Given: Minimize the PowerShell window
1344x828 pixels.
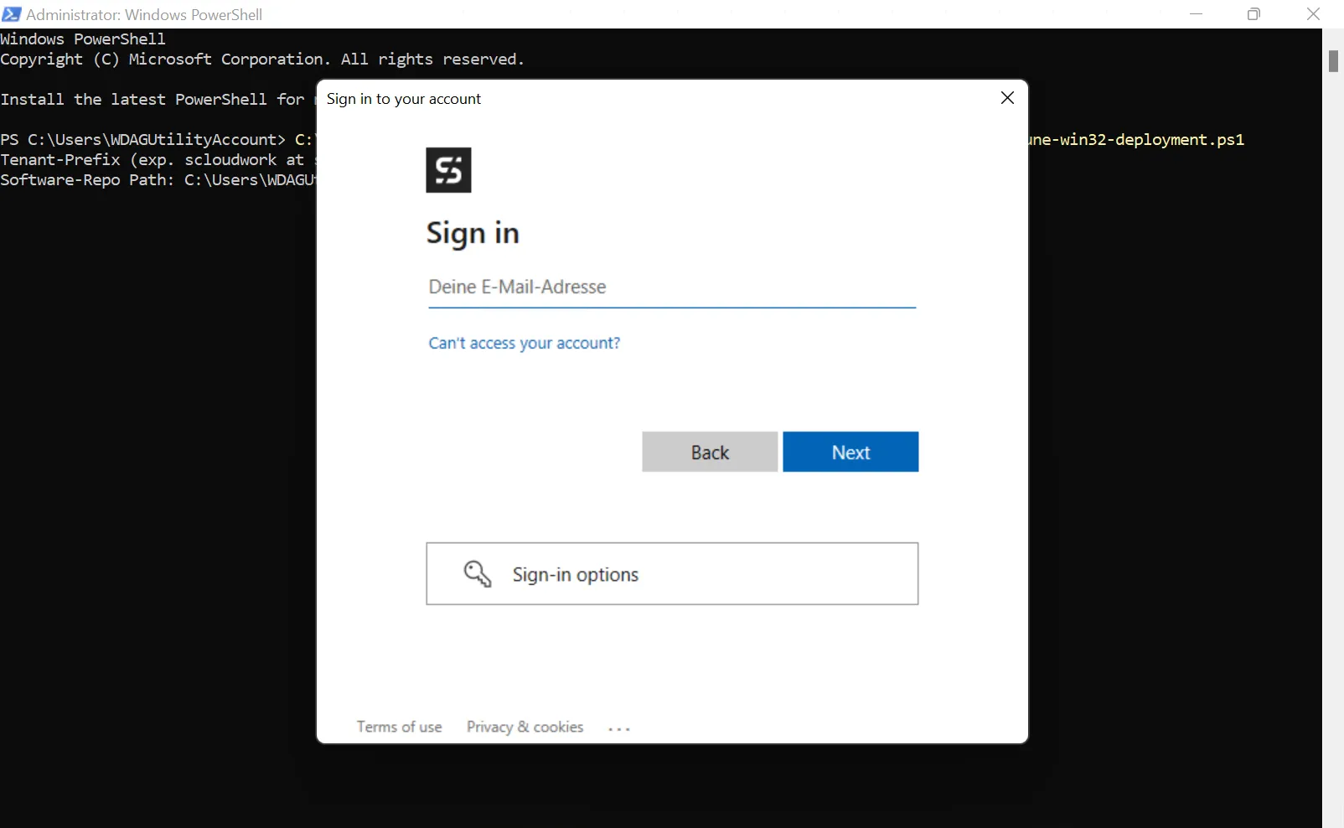Looking at the screenshot, I should pyautogui.click(x=1197, y=14).
